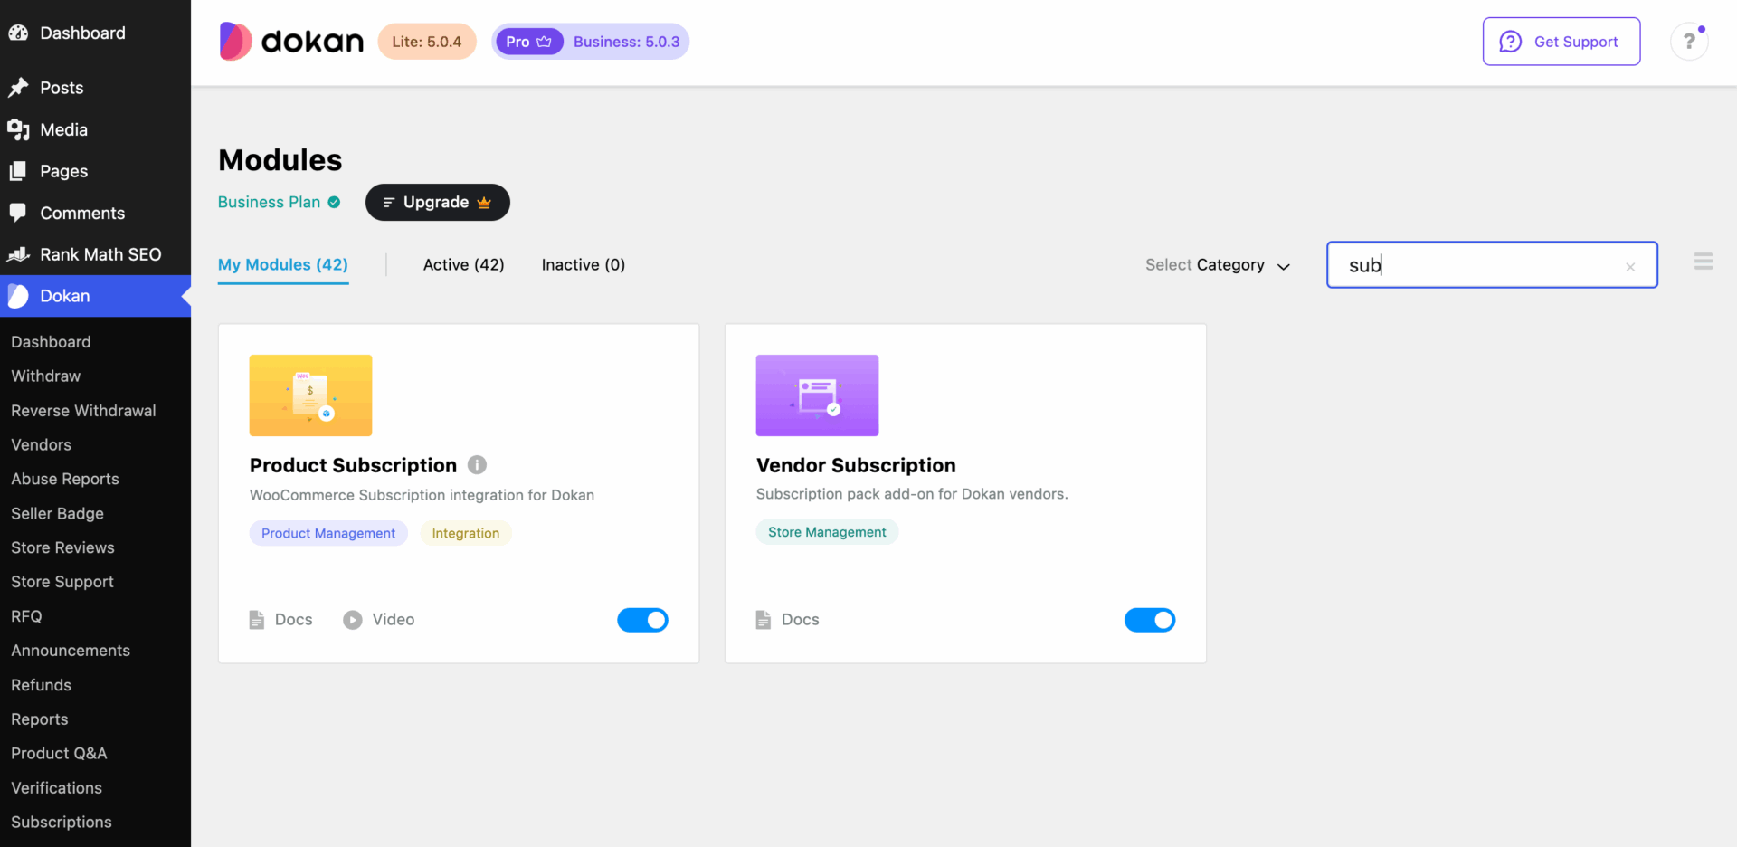Click the Product Subscription title
Screen dimensions: 1737x847
[x=353, y=465]
